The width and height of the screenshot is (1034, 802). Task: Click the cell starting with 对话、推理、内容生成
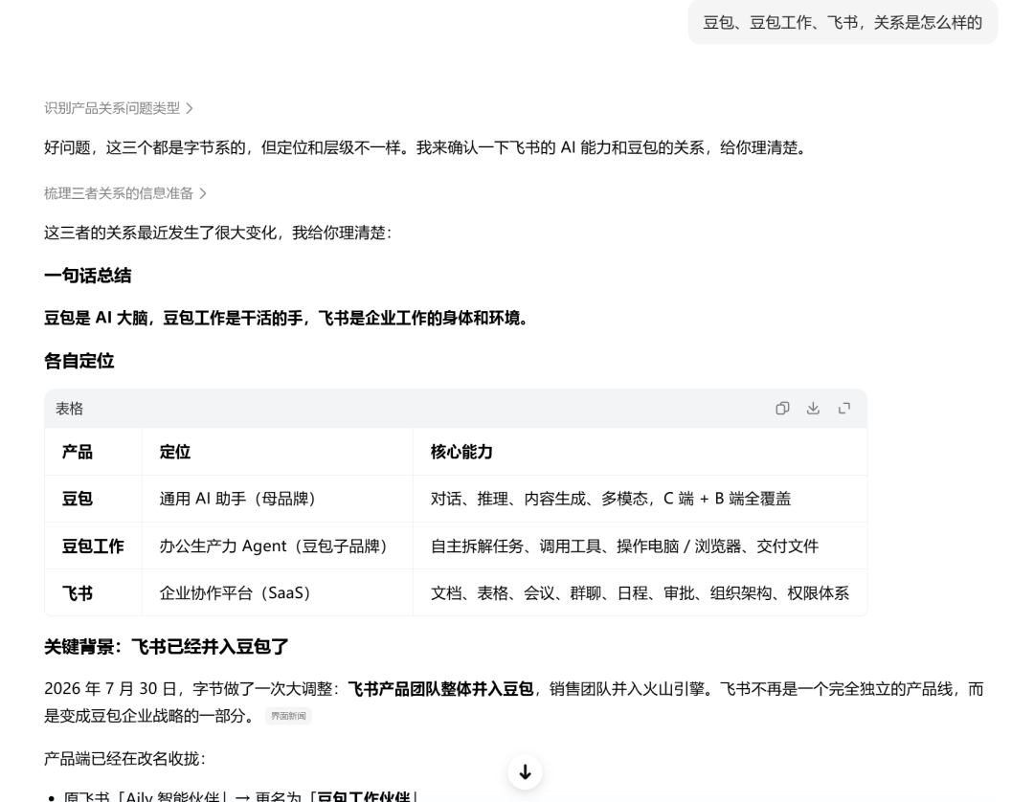point(640,499)
